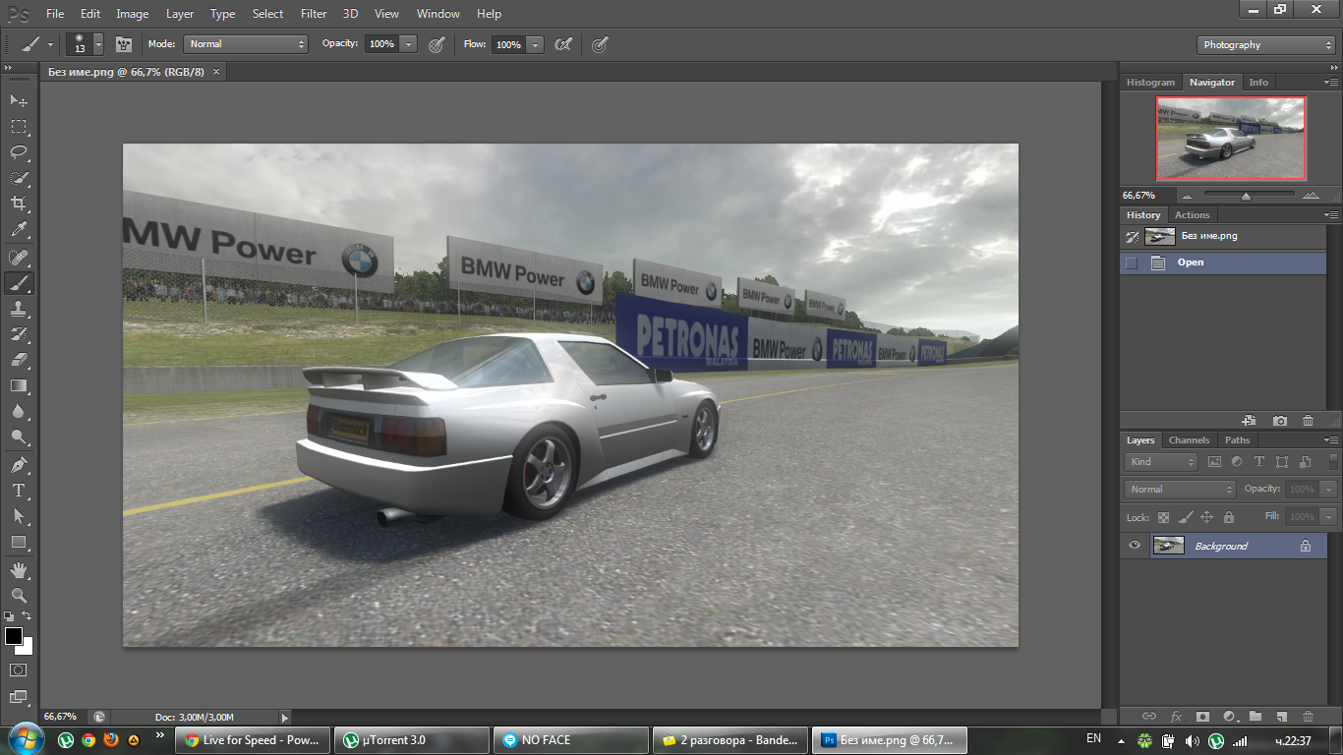Create new document from current state
1343x755 pixels.
1249,421
